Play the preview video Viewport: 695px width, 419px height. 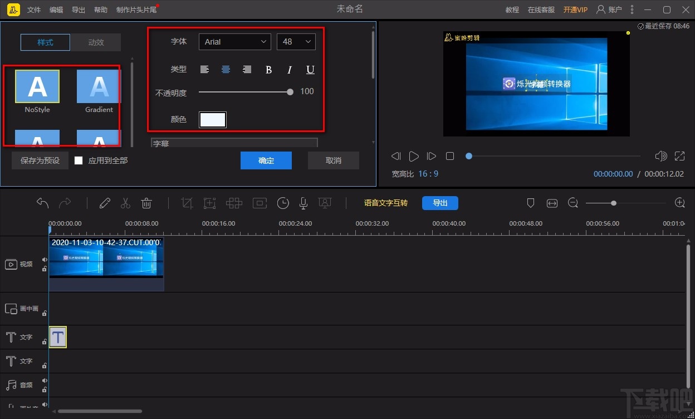point(414,156)
